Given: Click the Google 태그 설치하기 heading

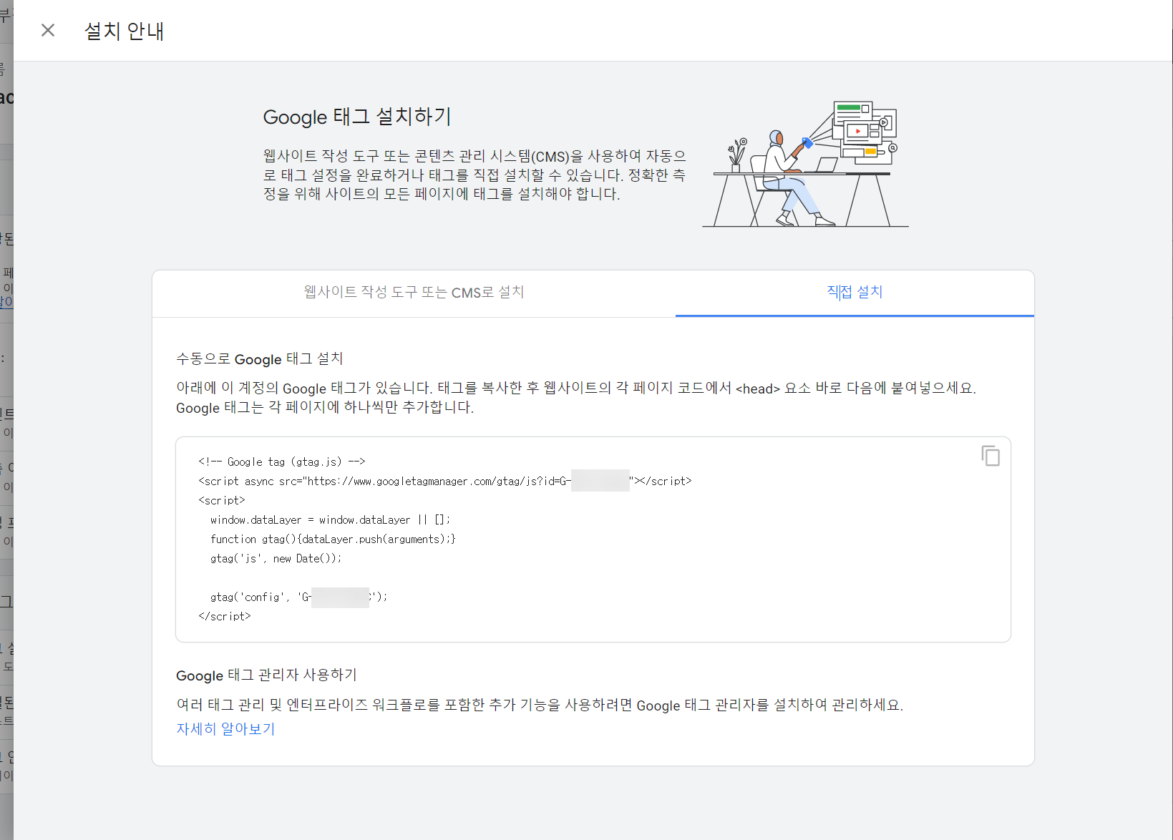Looking at the screenshot, I should (x=357, y=117).
